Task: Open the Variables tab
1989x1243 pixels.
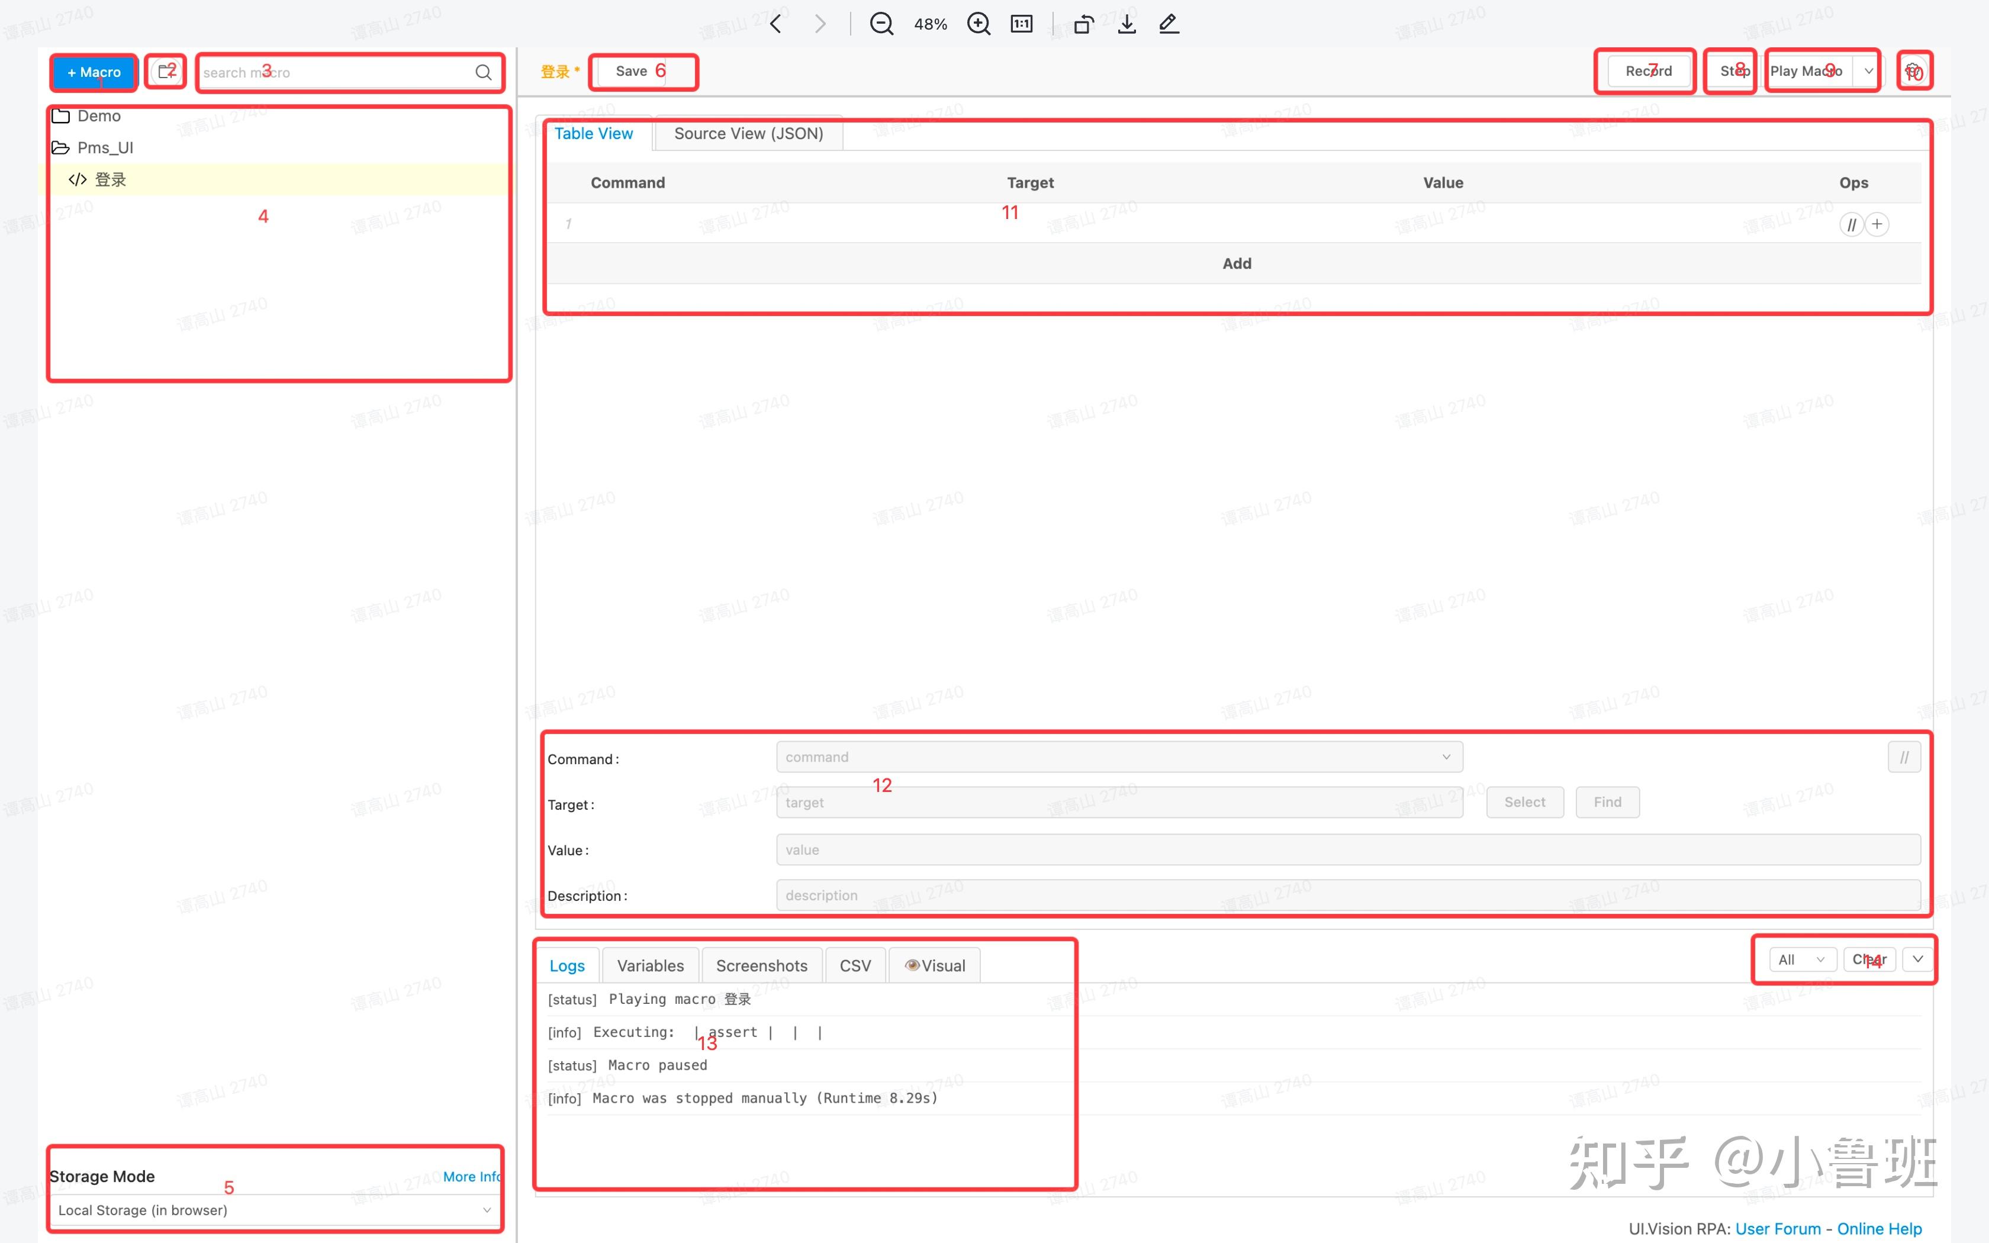Action: pyautogui.click(x=650, y=966)
